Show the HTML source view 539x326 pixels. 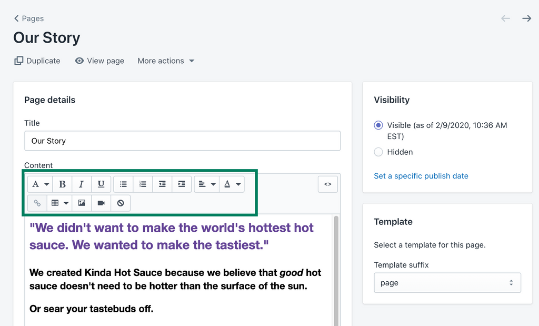point(327,184)
